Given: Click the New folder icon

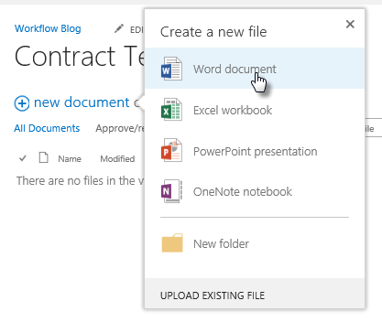Looking at the screenshot, I should (172, 243).
